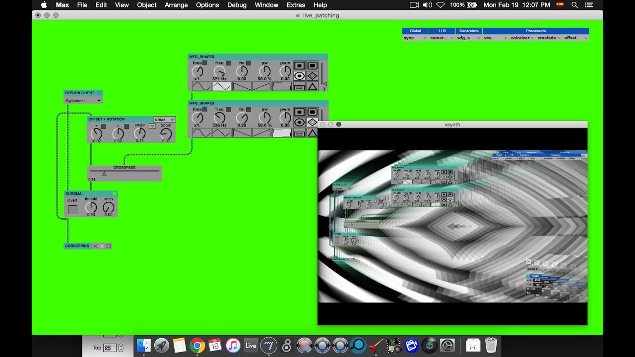
Task: Open the Debug menu
Action: (x=237, y=5)
